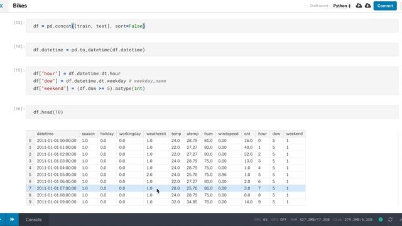Select cell 2011-01-01 05:00:00
This screenshot has width=402, height=226.
pyautogui.click(x=57, y=175)
